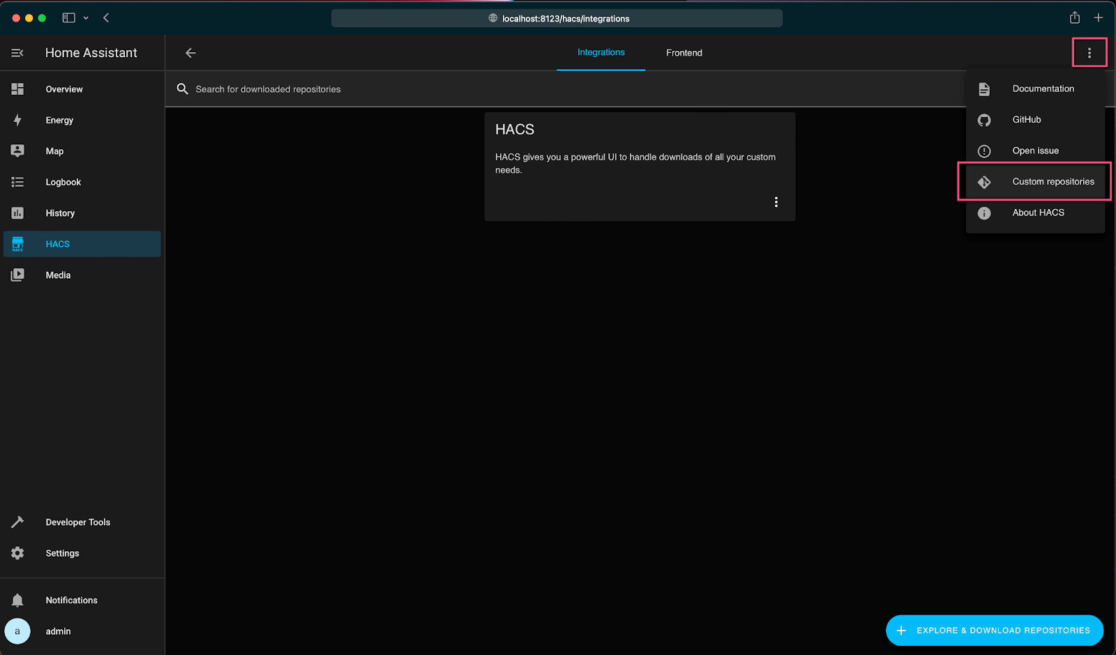Click the HACS card title
The height and width of the screenshot is (655, 1116).
(515, 130)
